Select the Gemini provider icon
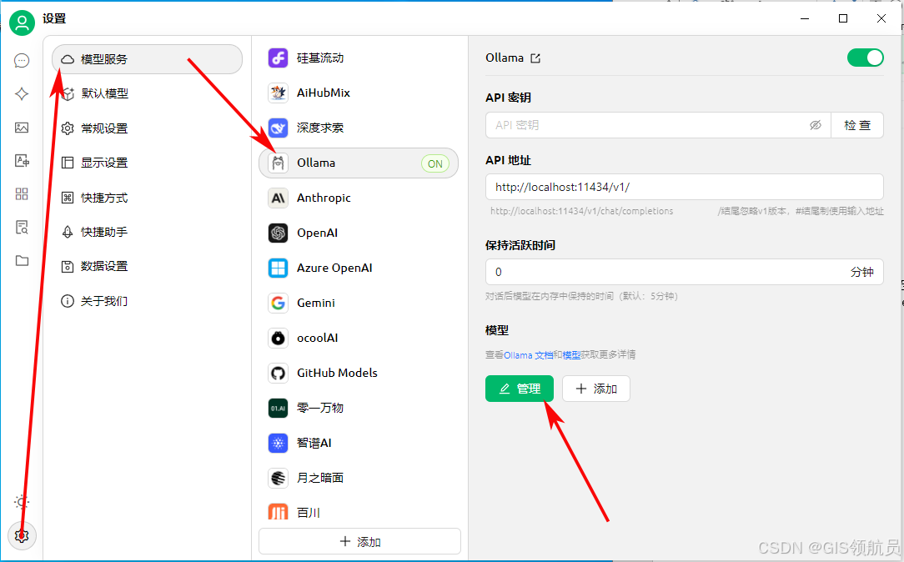 coord(278,303)
